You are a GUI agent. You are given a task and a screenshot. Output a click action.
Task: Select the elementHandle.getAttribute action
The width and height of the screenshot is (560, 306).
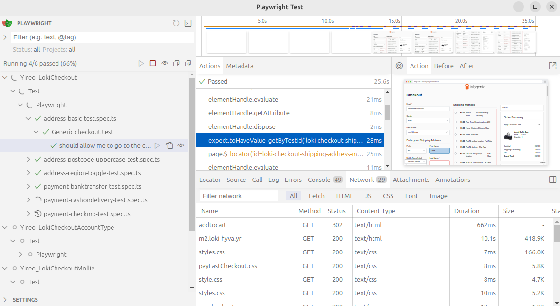290,113
